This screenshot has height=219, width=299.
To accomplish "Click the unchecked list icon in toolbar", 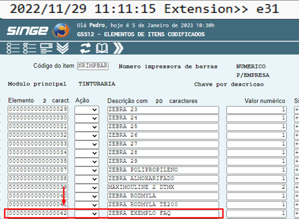I will click(13, 49).
